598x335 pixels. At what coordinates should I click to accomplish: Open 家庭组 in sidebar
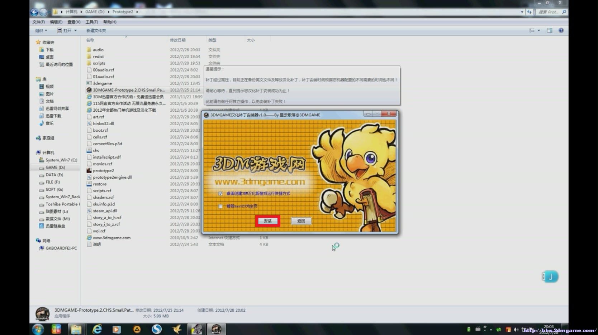point(48,138)
